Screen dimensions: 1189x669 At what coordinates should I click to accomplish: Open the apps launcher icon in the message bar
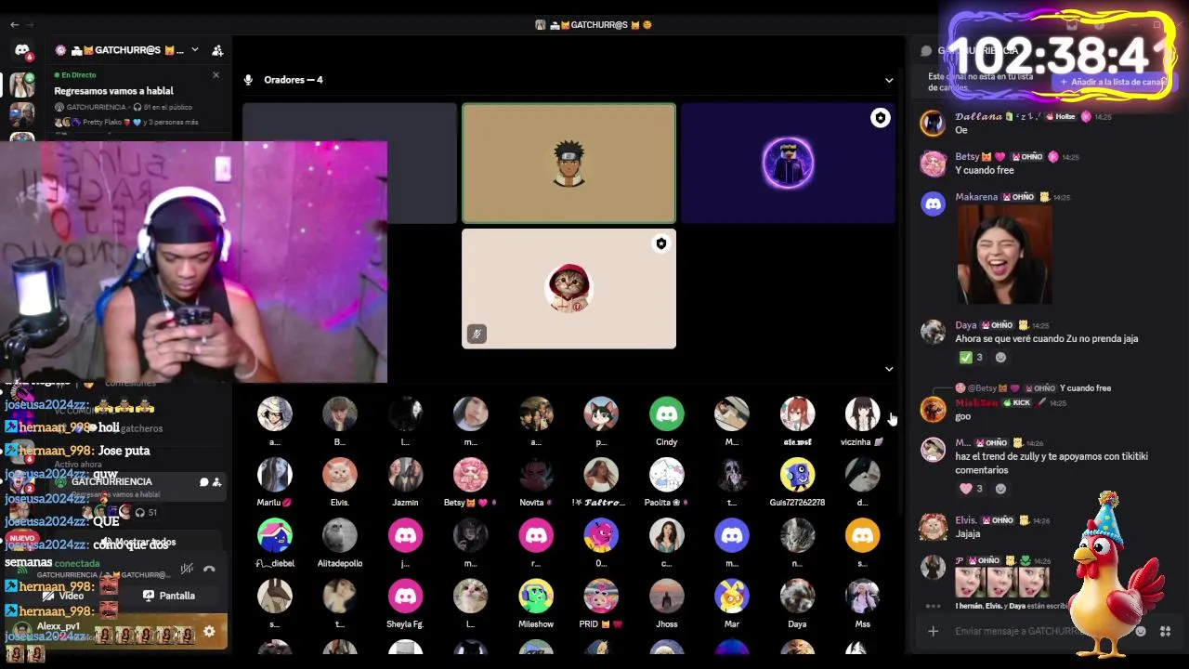pyautogui.click(x=1165, y=632)
